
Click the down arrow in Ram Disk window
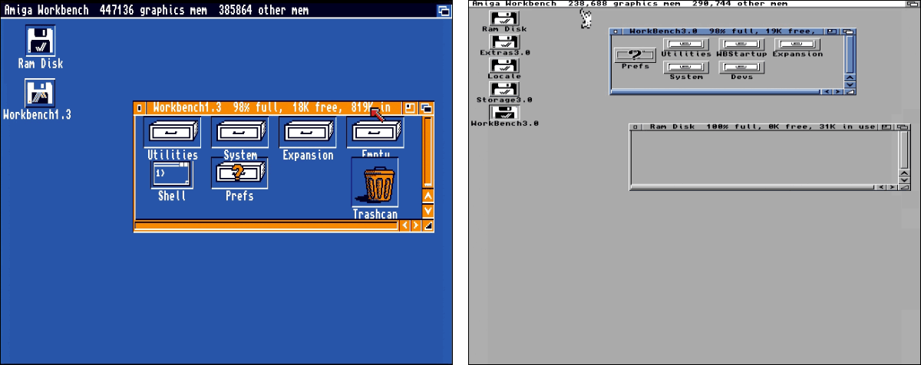pyautogui.click(x=905, y=179)
